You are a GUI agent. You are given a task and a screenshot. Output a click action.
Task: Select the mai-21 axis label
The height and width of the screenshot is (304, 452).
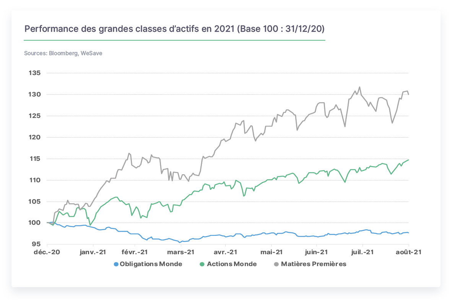(x=272, y=252)
